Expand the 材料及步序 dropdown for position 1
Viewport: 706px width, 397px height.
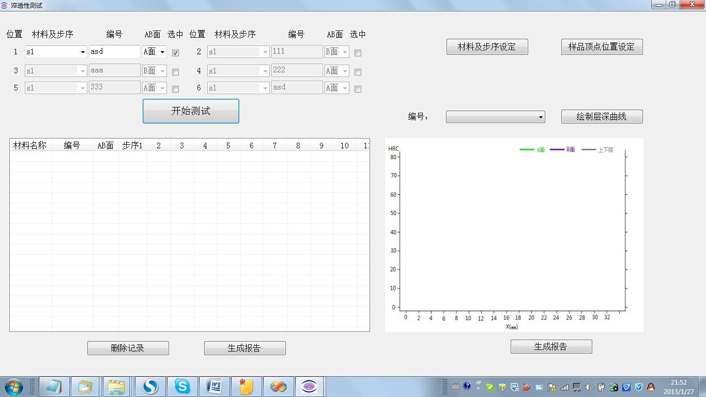(x=82, y=52)
